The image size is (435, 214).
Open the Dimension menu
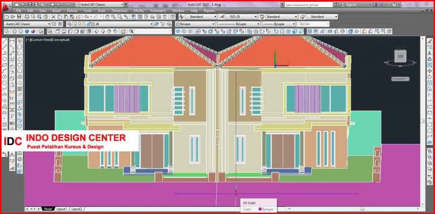(119, 11)
